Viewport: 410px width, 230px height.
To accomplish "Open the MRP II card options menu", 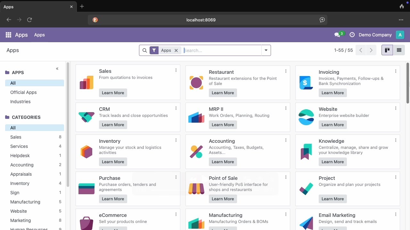I will pyautogui.click(x=286, y=108).
